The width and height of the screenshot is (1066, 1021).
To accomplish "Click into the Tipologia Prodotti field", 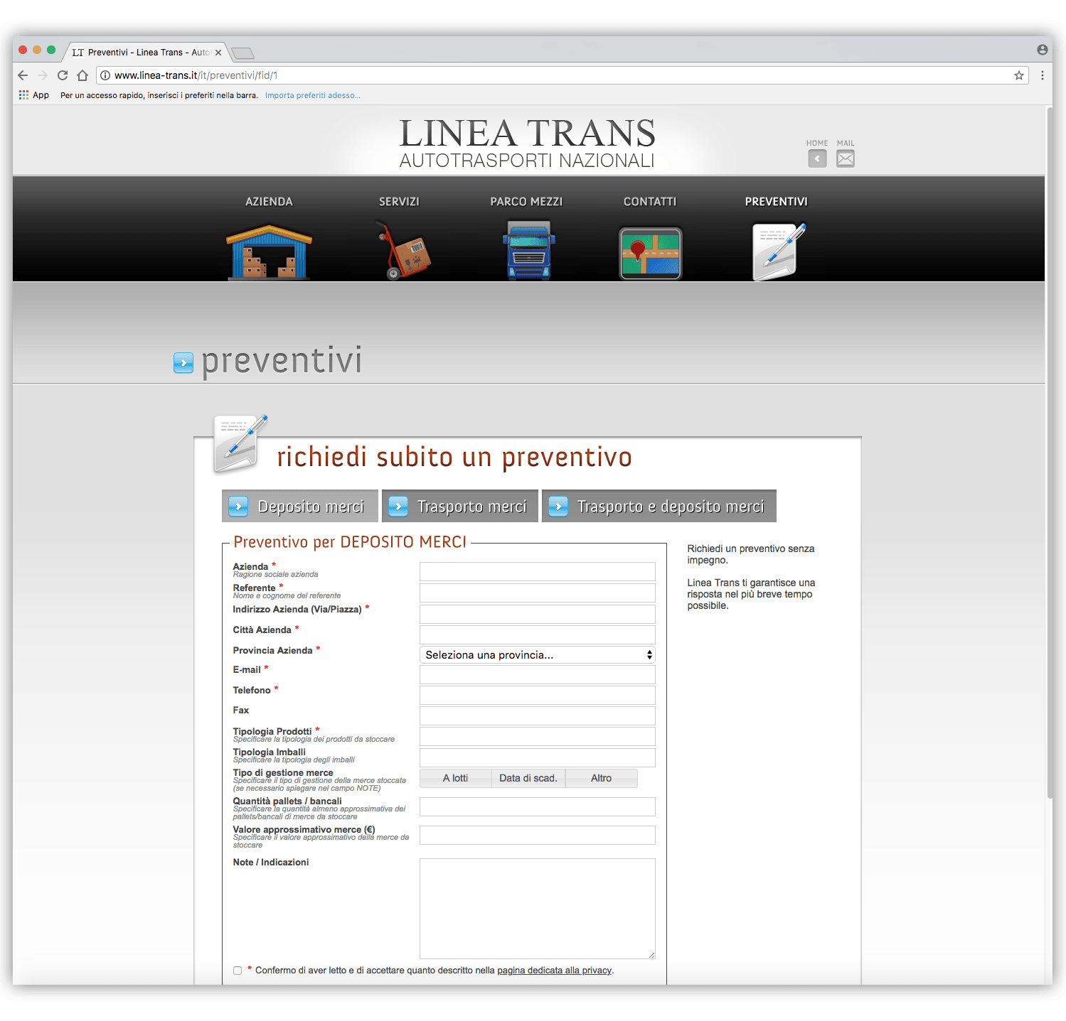I will 538,737.
